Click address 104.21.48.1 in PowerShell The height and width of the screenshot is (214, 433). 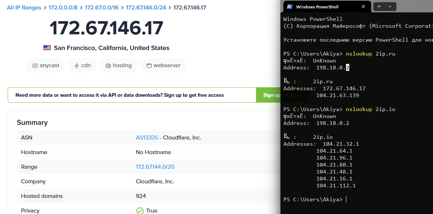[x=334, y=172]
